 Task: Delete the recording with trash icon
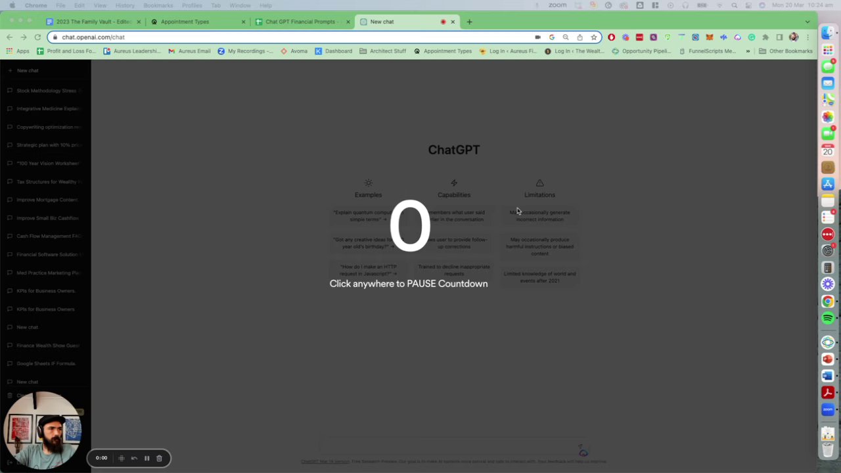[x=159, y=458]
